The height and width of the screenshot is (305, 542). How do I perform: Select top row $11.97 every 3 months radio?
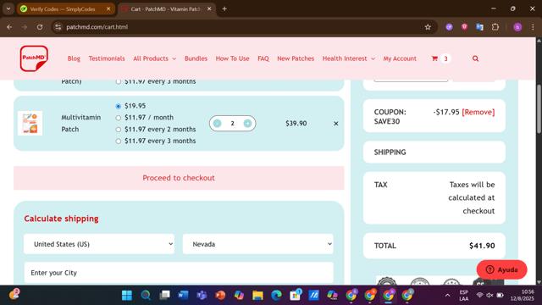click(x=119, y=81)
